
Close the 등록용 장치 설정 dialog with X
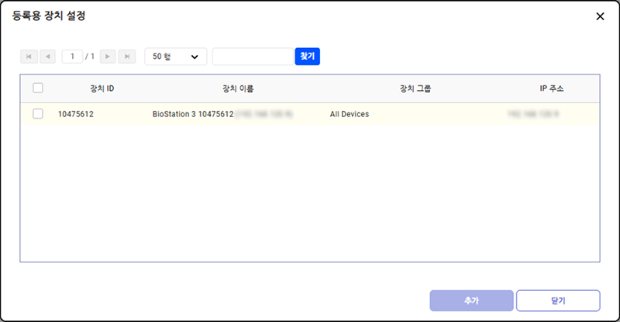[x=600, y=16]
